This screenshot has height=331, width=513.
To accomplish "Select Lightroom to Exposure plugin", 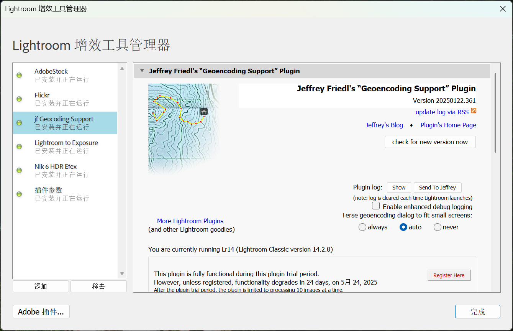I will click(x=65, y=147).
